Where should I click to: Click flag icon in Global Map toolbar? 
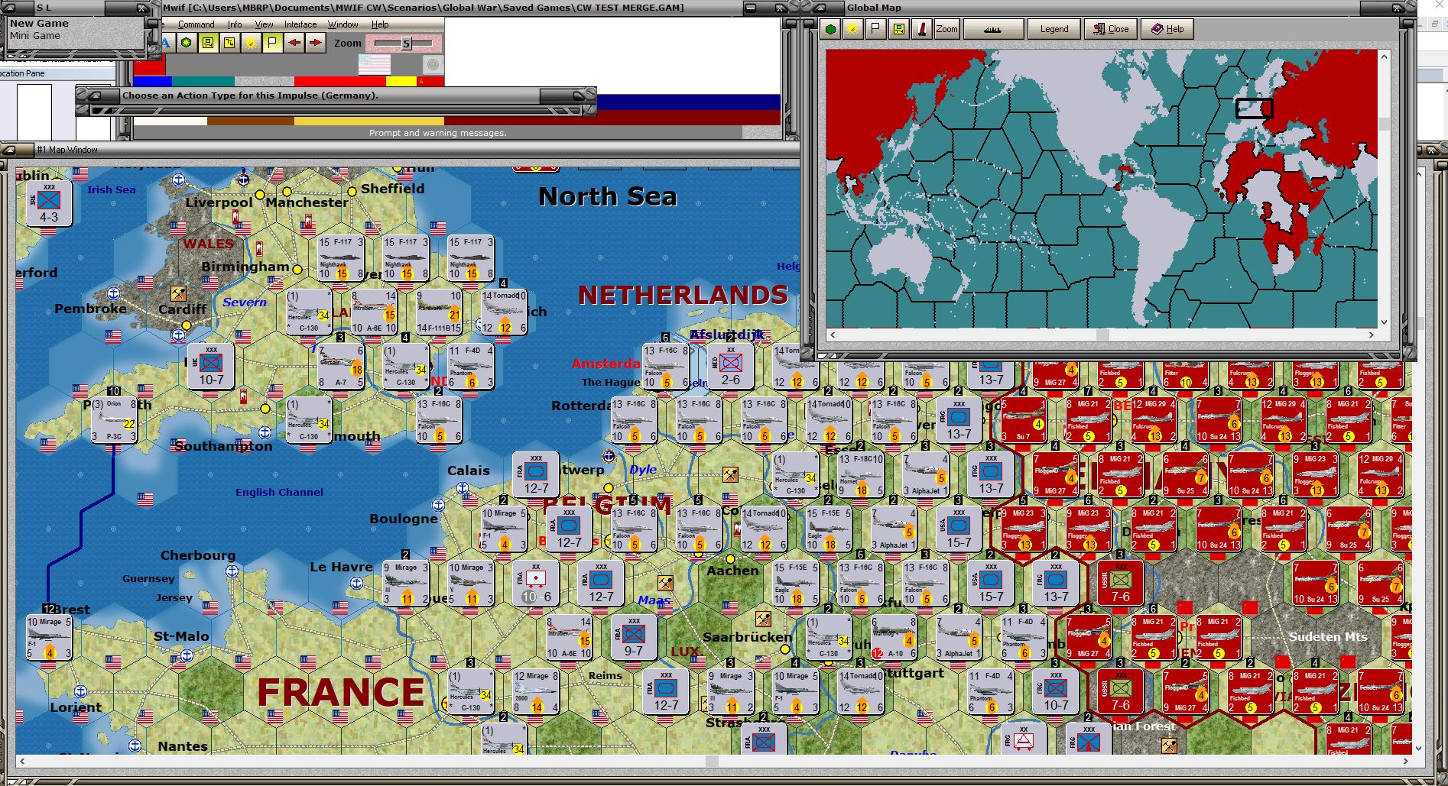tap(875, 29)
